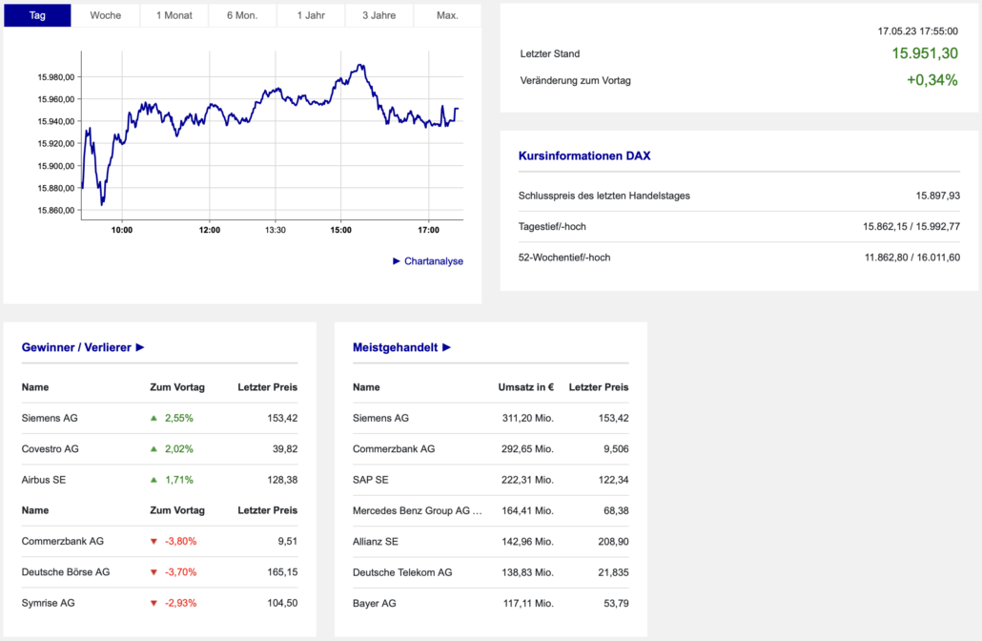Click the arrow icon before Chartanalyse

pos(397,261)
